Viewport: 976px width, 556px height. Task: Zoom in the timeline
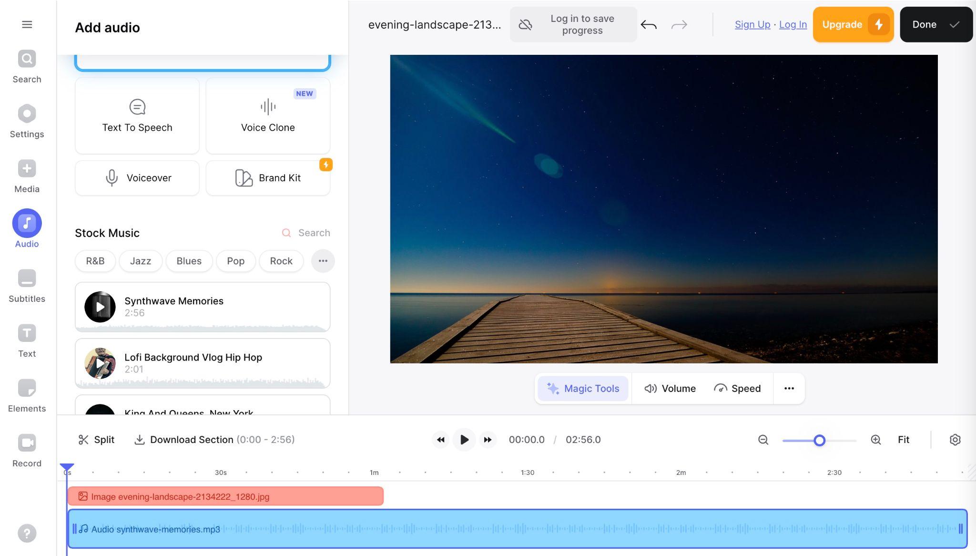click(x=876, y=440)
